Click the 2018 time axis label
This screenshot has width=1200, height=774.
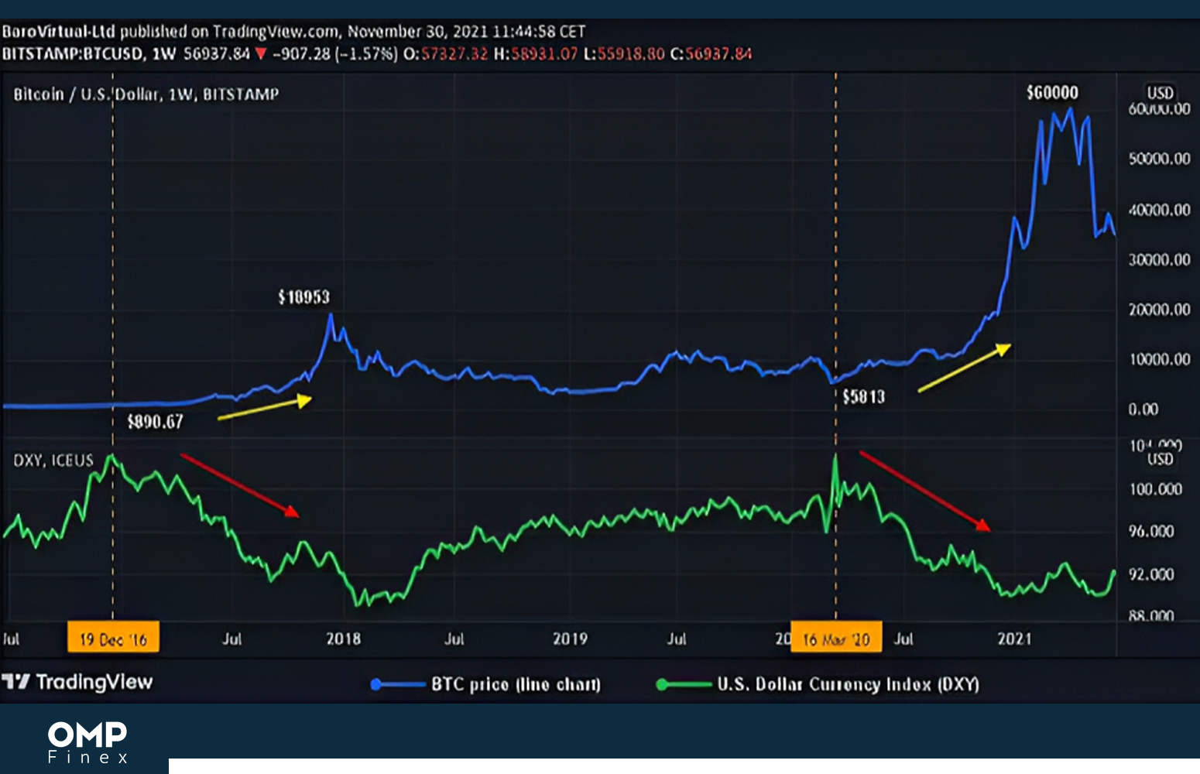coord(344,639)
